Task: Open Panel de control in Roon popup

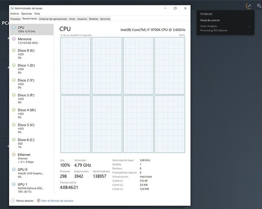Action: [210, 20]
